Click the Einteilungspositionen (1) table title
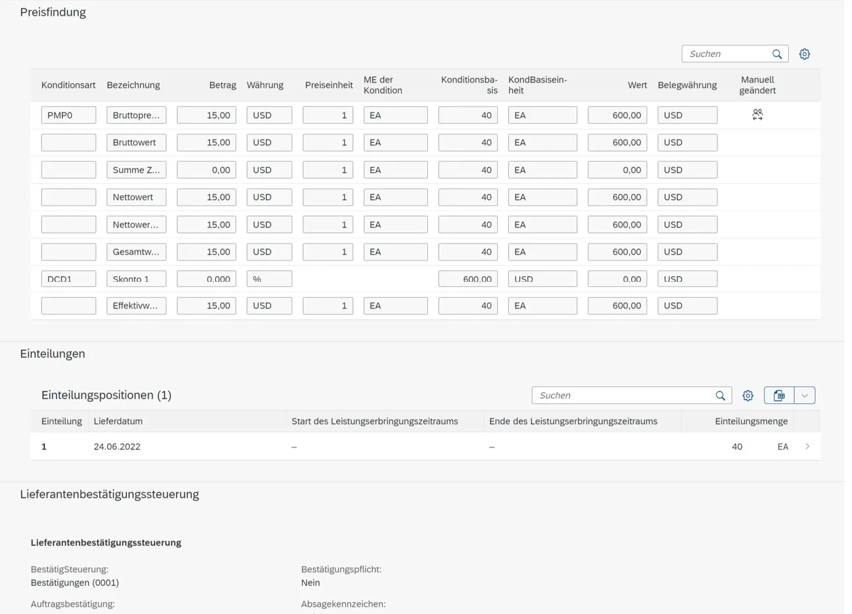Screen dimensions: 852x614 pos(106,395)
